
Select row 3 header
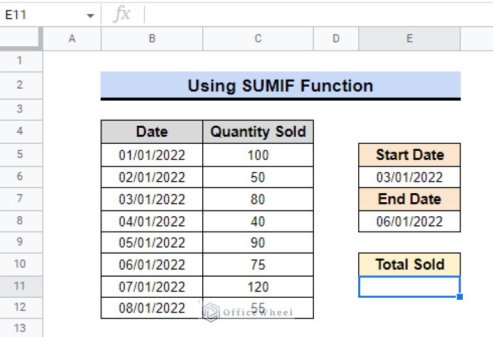[x=21, y=109]
